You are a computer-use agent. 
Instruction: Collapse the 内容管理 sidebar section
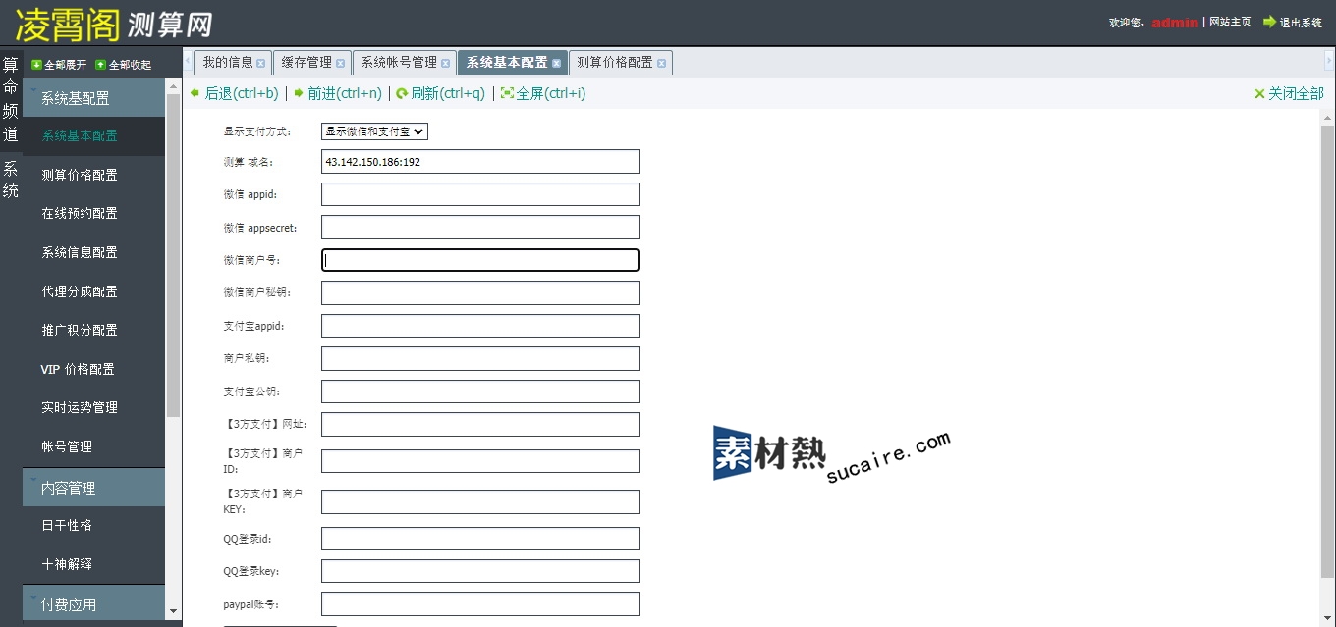(93, 488)
